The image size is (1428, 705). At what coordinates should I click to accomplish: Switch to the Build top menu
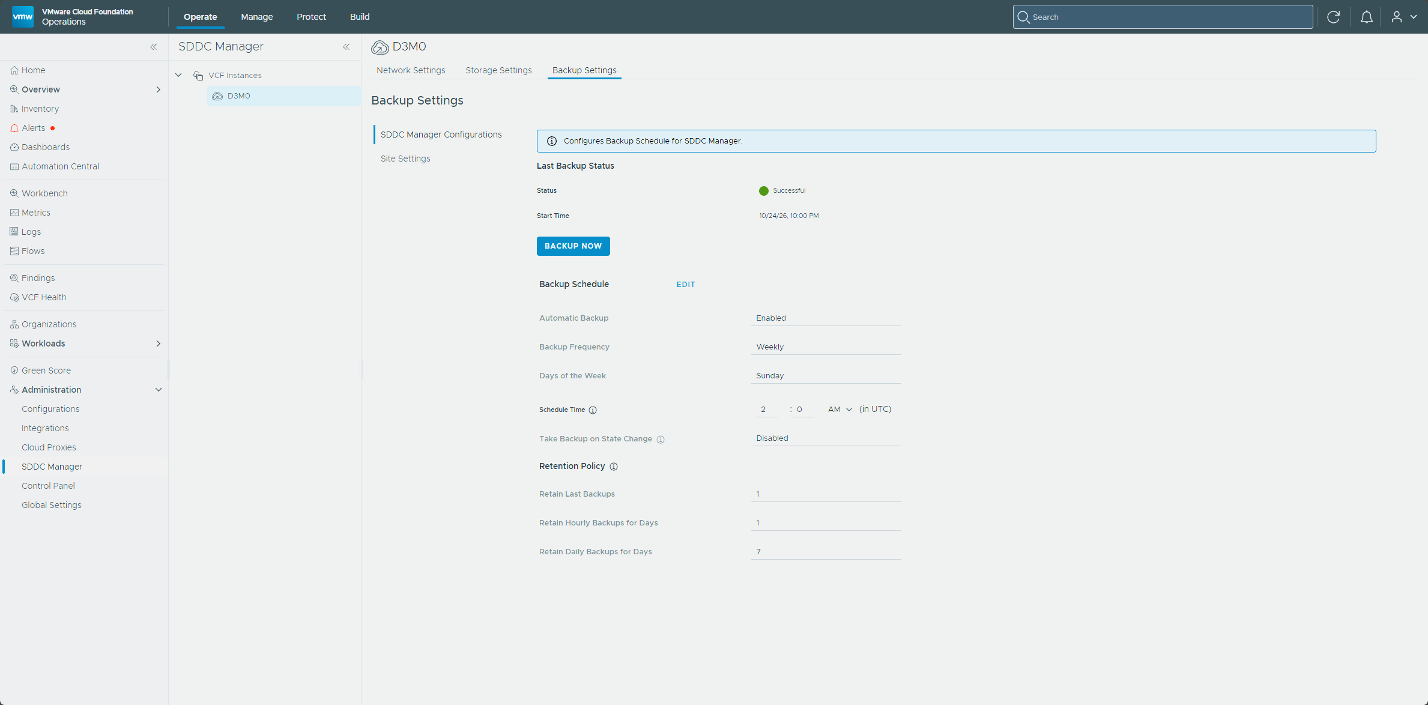(x=360, y=17)
